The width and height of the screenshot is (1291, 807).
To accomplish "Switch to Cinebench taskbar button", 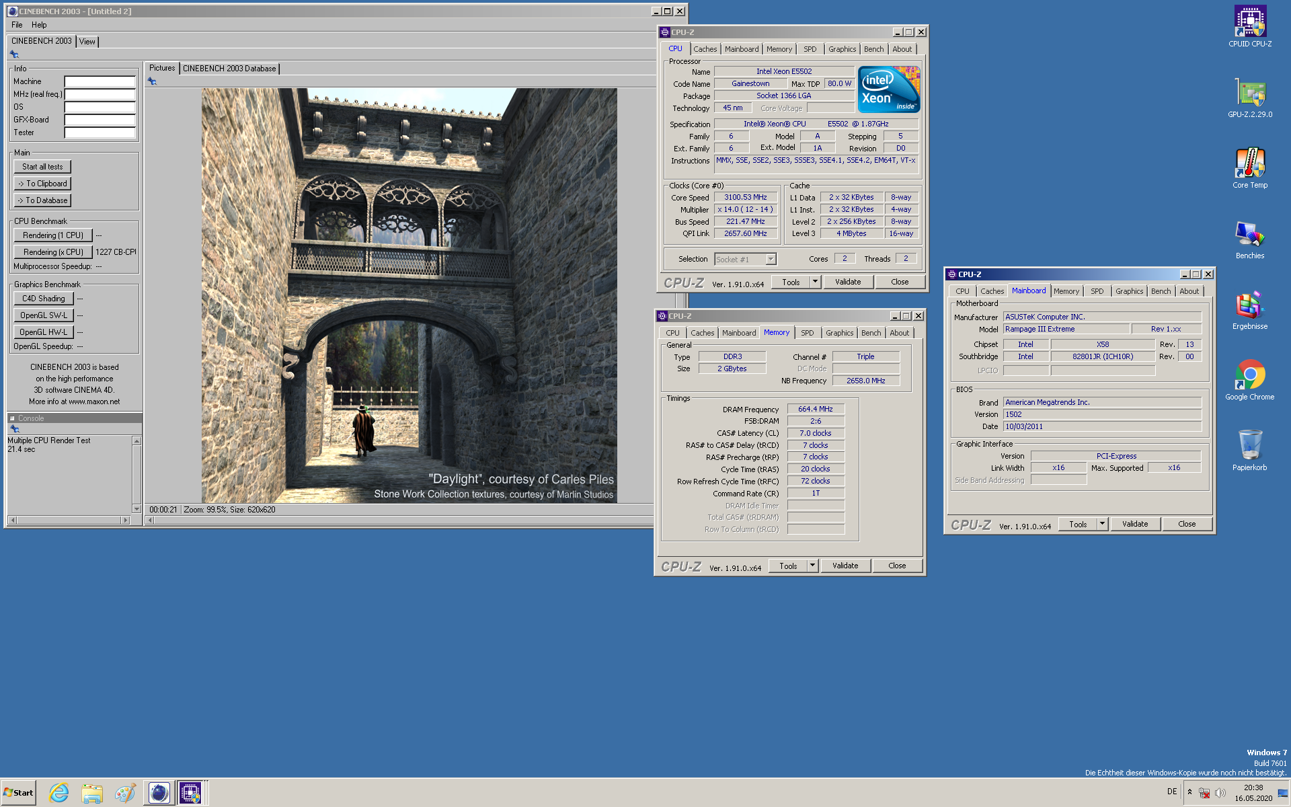I will coord(159,794).
